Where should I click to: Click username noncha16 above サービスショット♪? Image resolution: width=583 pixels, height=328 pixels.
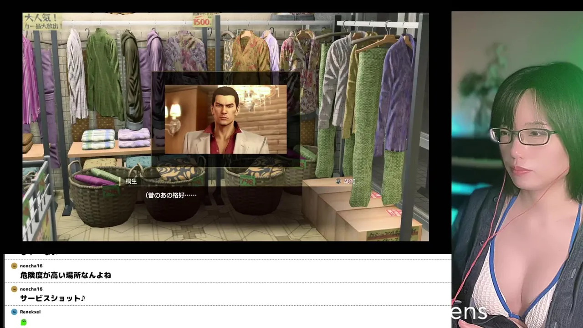pos(31,289)
